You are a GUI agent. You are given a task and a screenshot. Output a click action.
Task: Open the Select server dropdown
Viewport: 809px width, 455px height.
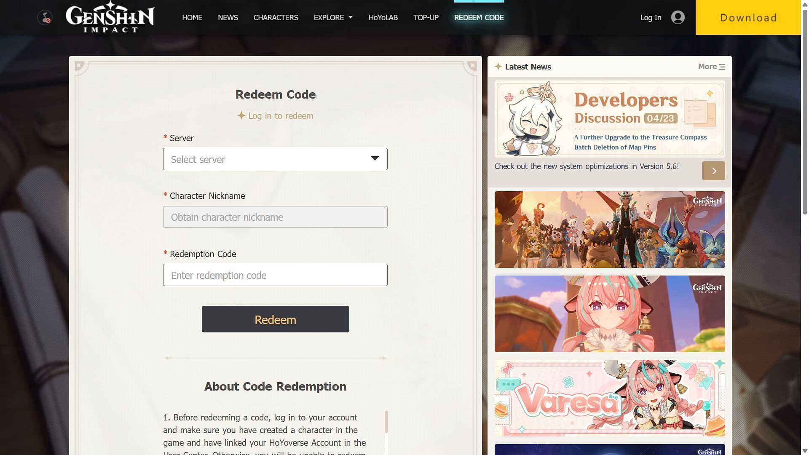(x=275, y=159)
